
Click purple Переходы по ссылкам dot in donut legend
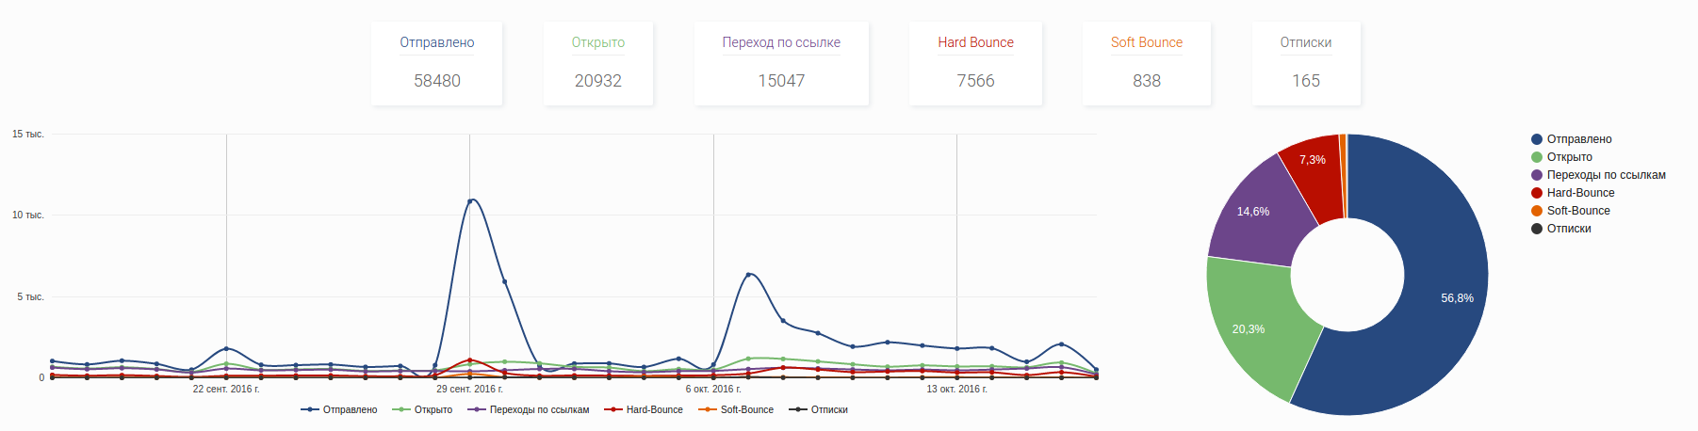click(1537, 175)
